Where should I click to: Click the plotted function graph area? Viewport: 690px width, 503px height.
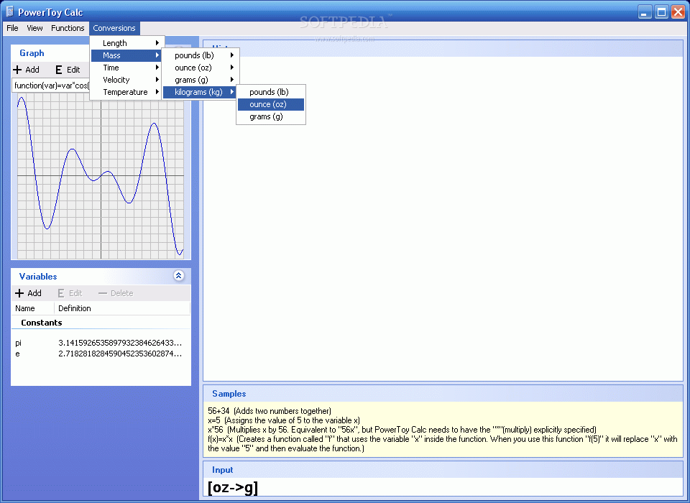click(x=101, y=176)
